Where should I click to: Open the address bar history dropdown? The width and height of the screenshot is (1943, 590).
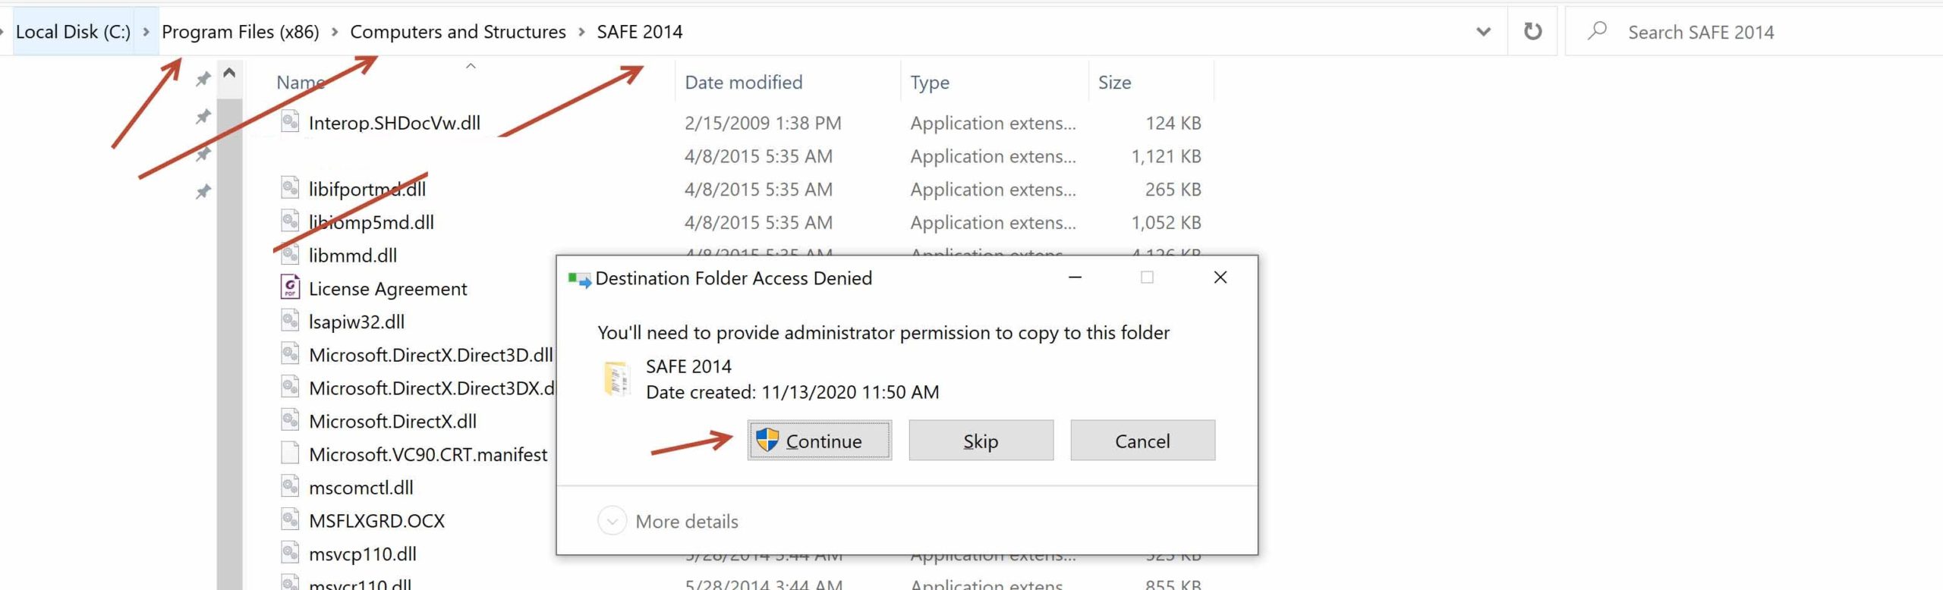click(1483, 32)
